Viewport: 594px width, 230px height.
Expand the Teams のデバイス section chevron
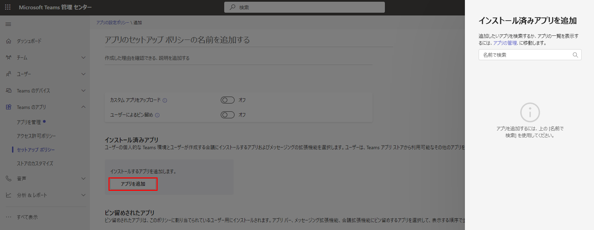83,90
